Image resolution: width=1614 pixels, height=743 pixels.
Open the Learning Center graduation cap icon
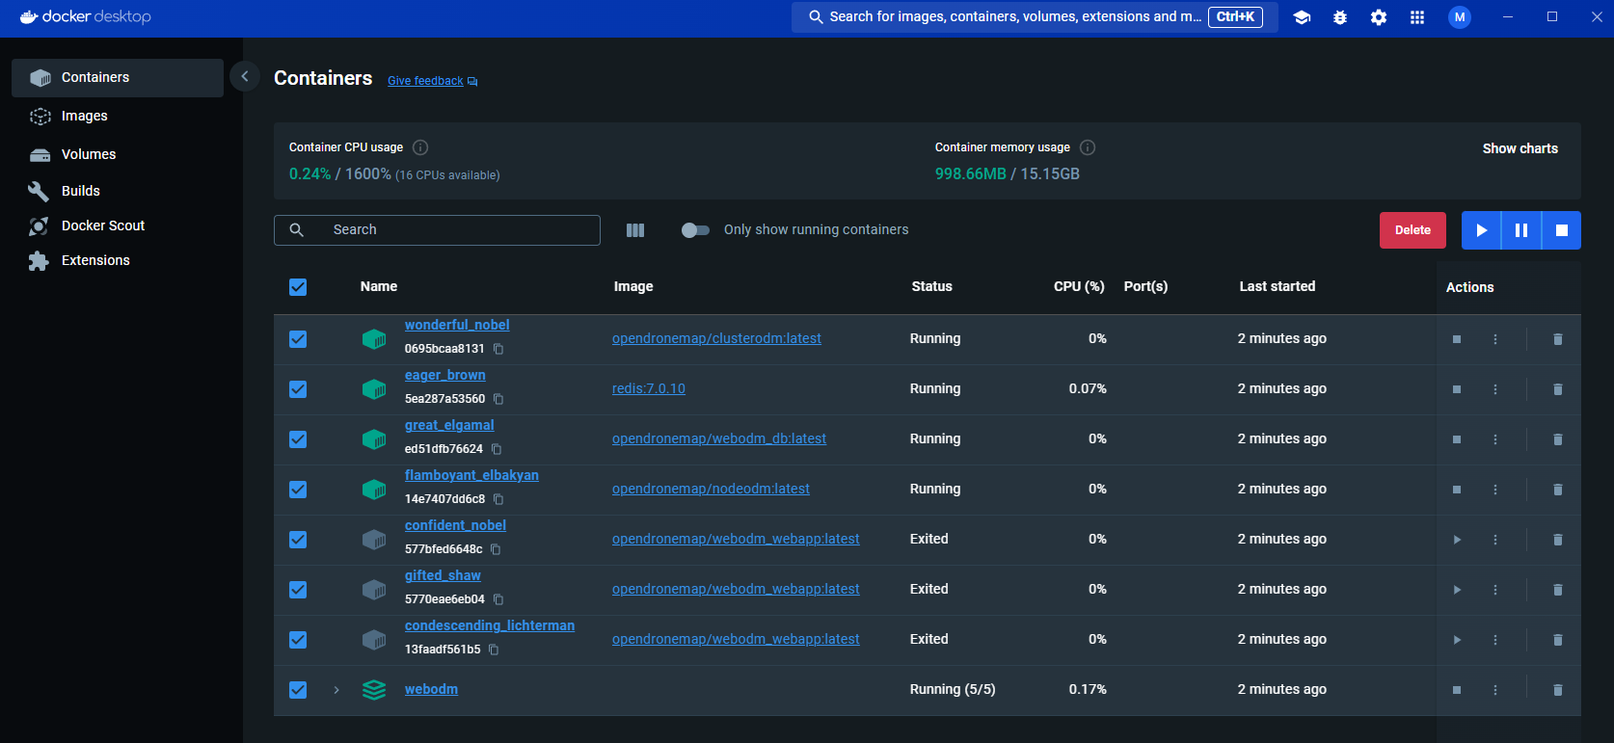1302,17
